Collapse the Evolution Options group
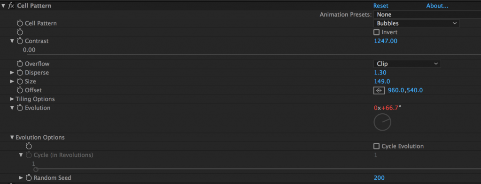 (x=12, y=138)
